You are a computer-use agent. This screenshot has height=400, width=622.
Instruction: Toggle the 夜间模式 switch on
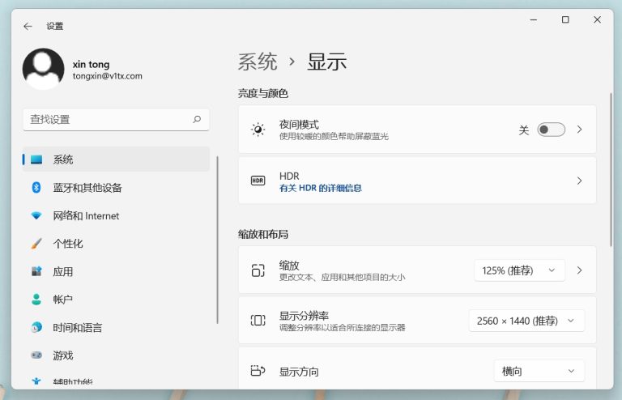(x=551, y=130)
